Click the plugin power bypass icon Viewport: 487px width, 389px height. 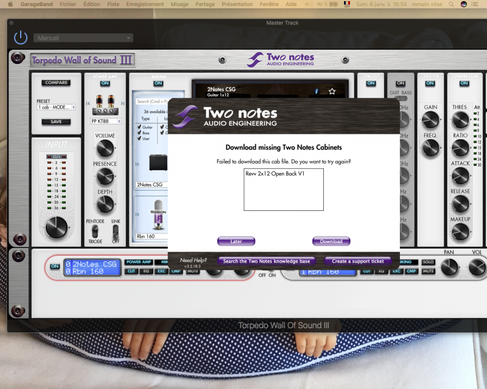pyautogui.click(x=21, y=38)
